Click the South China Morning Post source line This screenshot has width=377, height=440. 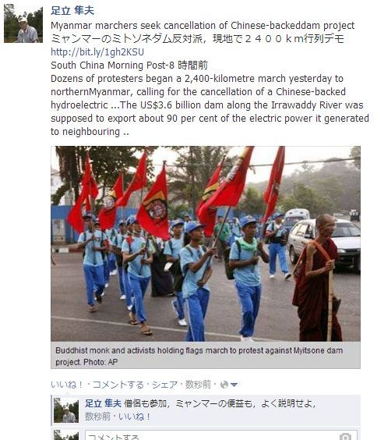[129, 65]
